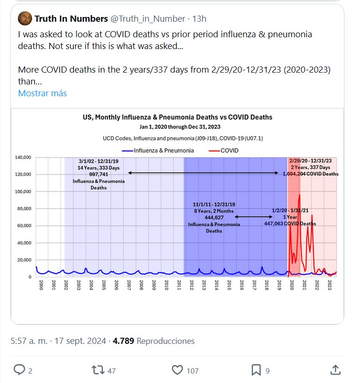Click the 47 reposts count
Image resolution: width=352 pixels, height=383 pixels.
pyautogui.click(x=112, y=371)
